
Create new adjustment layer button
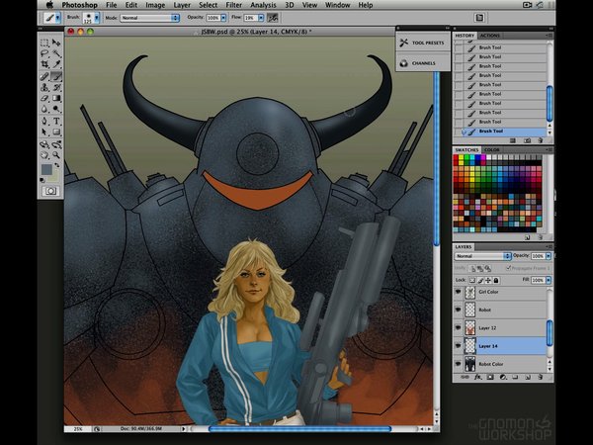click(x=503, y=378)
